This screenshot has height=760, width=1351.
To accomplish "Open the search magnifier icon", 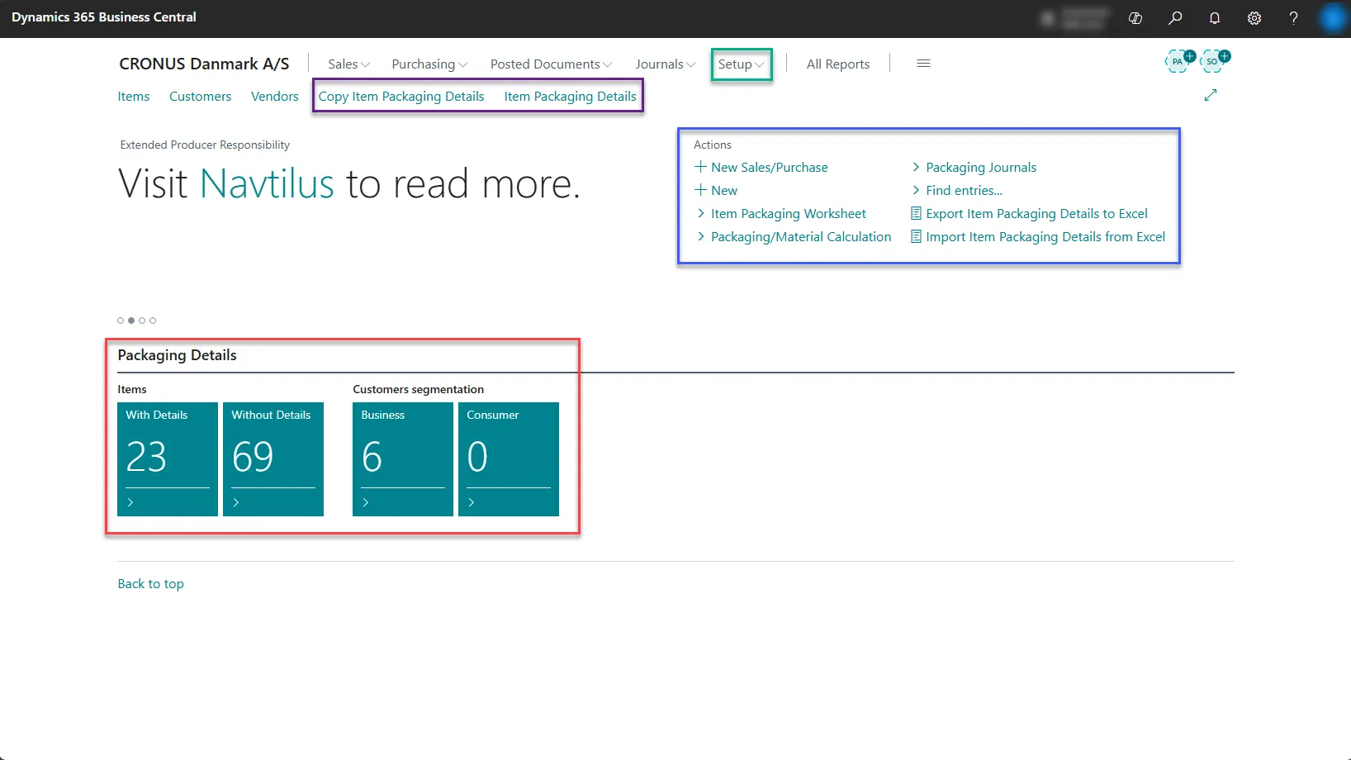I will point(1175,18).
